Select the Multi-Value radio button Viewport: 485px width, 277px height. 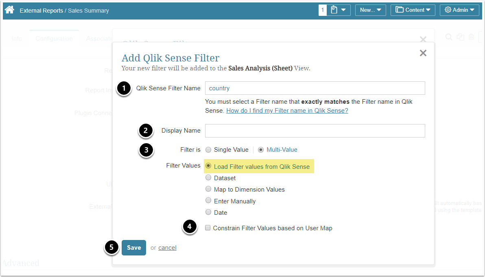tap(261, 150)
